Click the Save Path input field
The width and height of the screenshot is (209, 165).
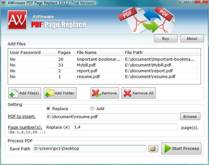click(x=90, y=149)
